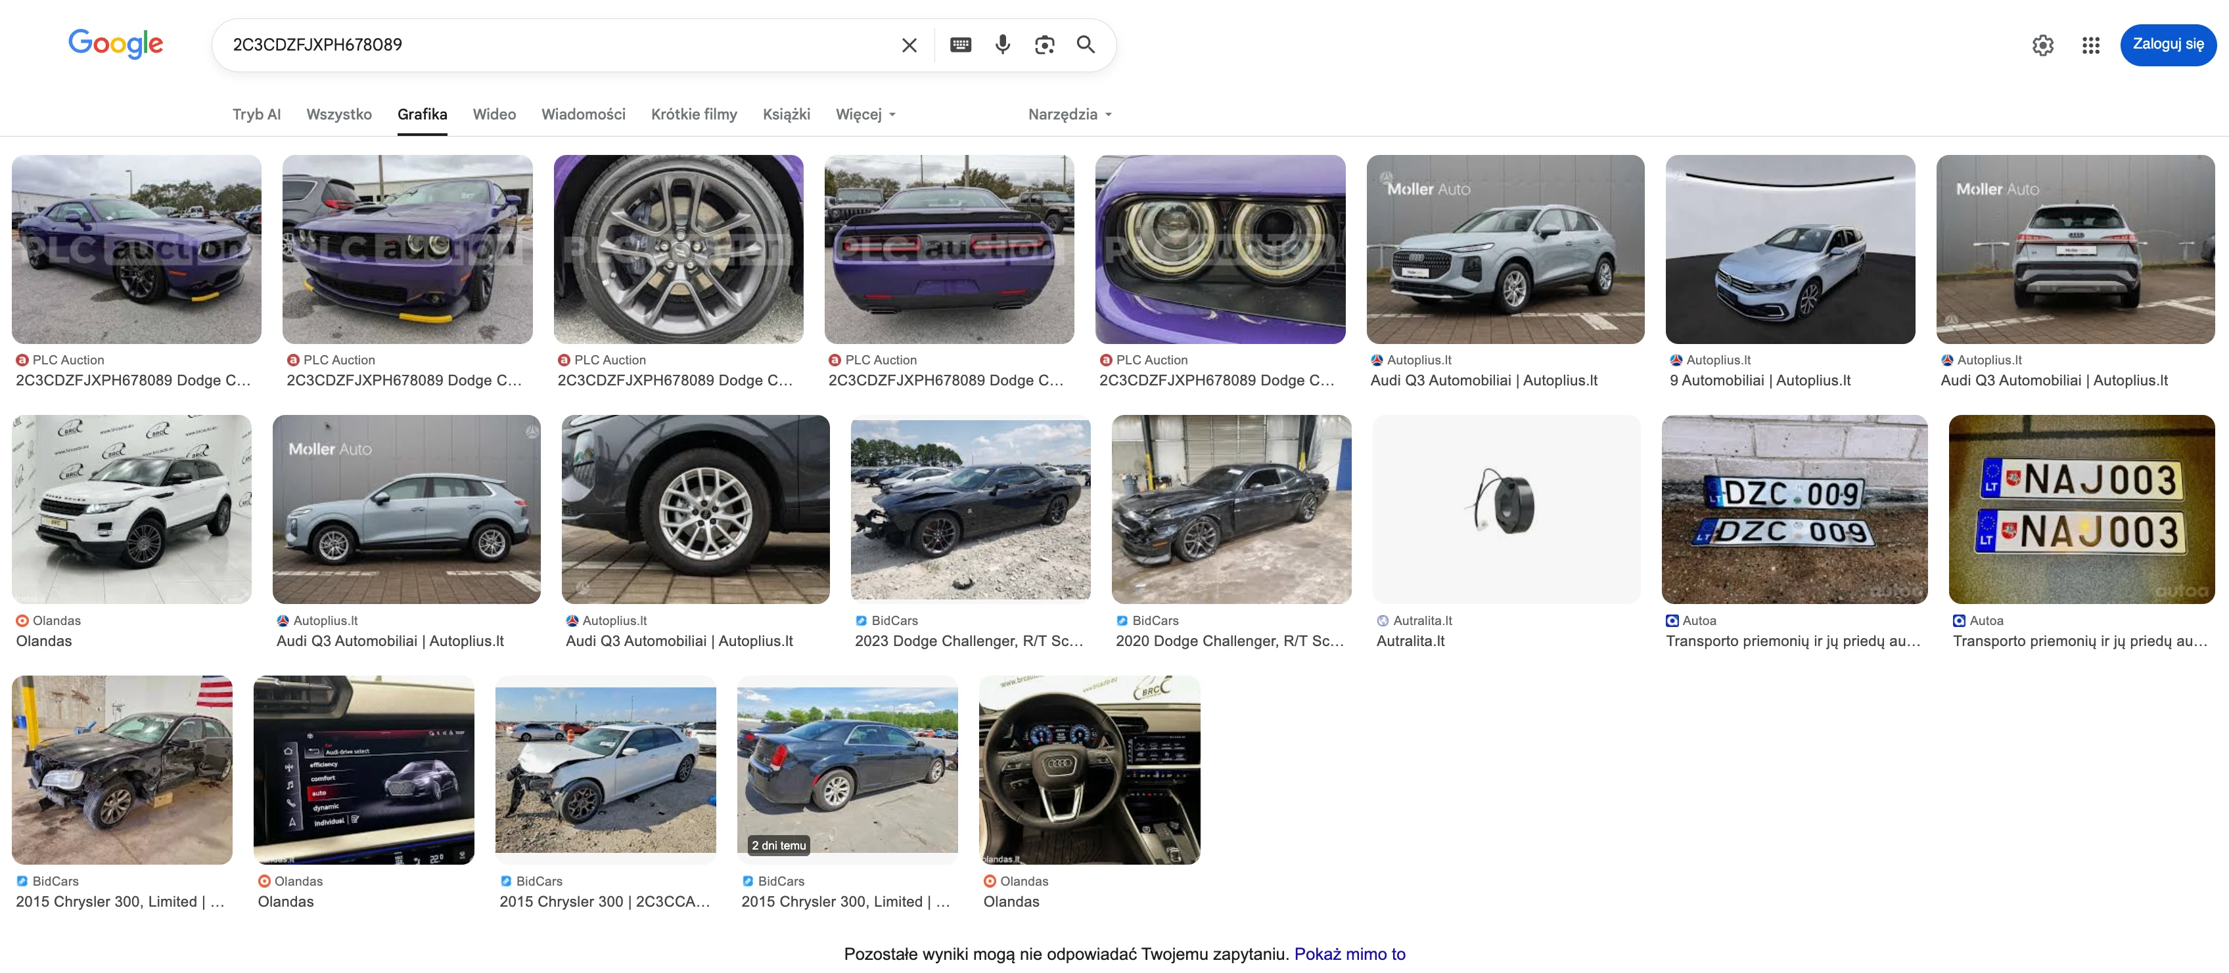Open the halo headlights close-up thumbnail
The image size is (2229, 973).
(1220, 249)
